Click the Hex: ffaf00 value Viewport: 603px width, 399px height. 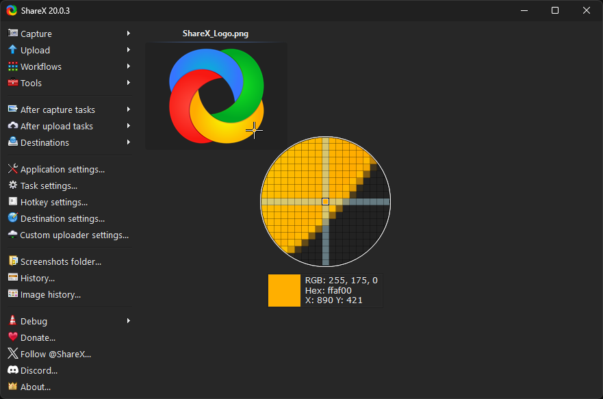[x=329, y=290]
